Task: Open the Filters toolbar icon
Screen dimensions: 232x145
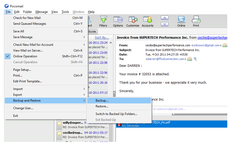Action: pyautogui.click(x=103, y=21)
